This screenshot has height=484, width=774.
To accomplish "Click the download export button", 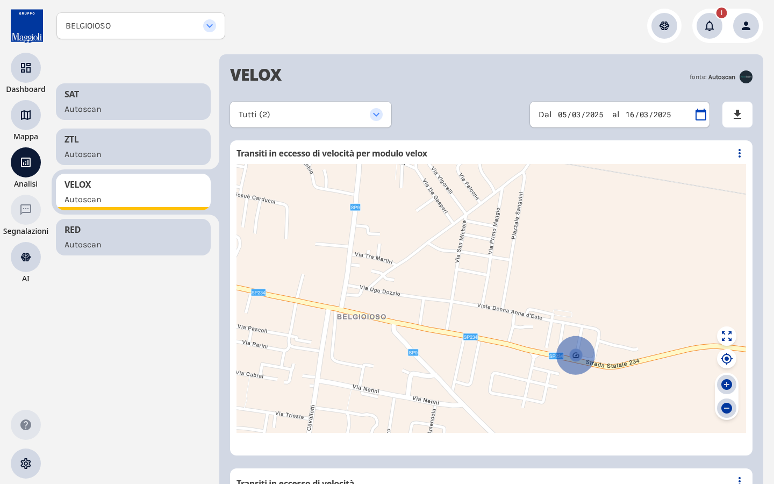I will coord(737,115).
